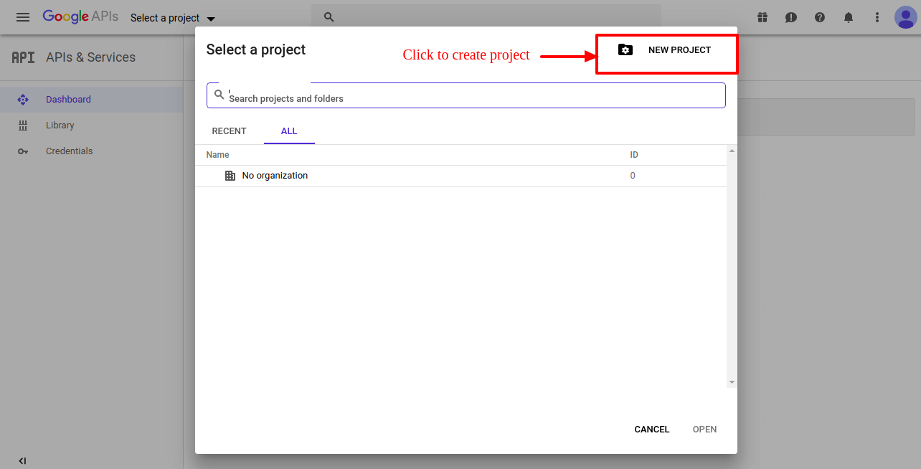Open the more options three-dot menu

tap(877, 16)
